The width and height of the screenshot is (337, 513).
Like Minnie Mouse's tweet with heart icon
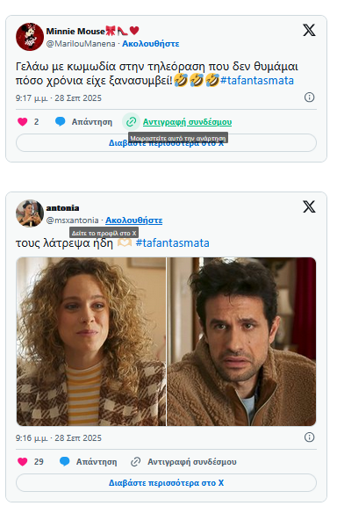pos(23,122)
